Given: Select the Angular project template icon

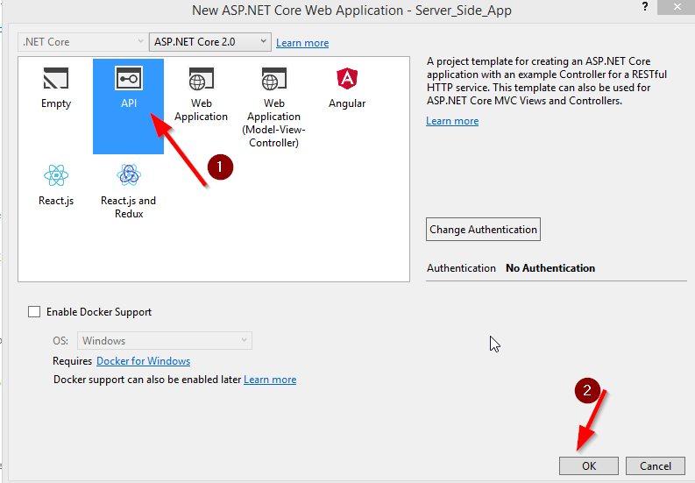Looking at the screenshot, I should [x=347, y=79].
